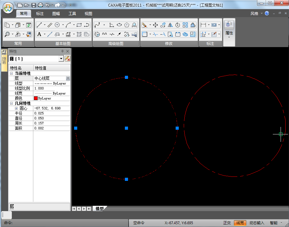
Task: Collapse the 当前特性 section
Action: [x=12, y=74]
